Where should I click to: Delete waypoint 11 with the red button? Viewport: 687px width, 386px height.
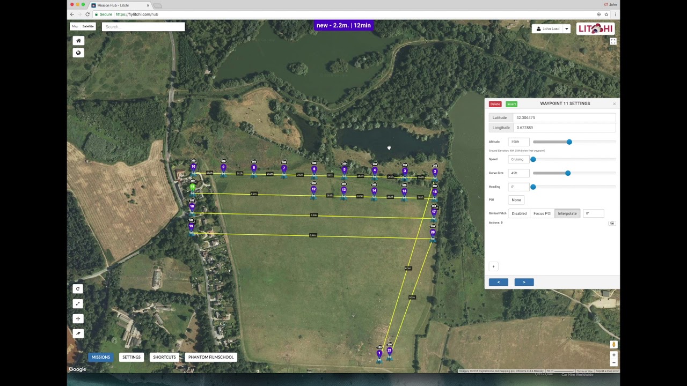point(495,104)
